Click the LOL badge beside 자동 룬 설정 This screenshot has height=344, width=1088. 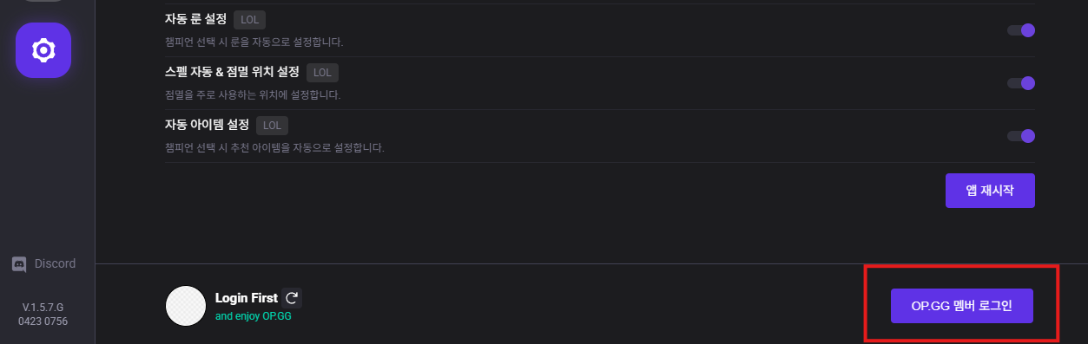(249, 20)
